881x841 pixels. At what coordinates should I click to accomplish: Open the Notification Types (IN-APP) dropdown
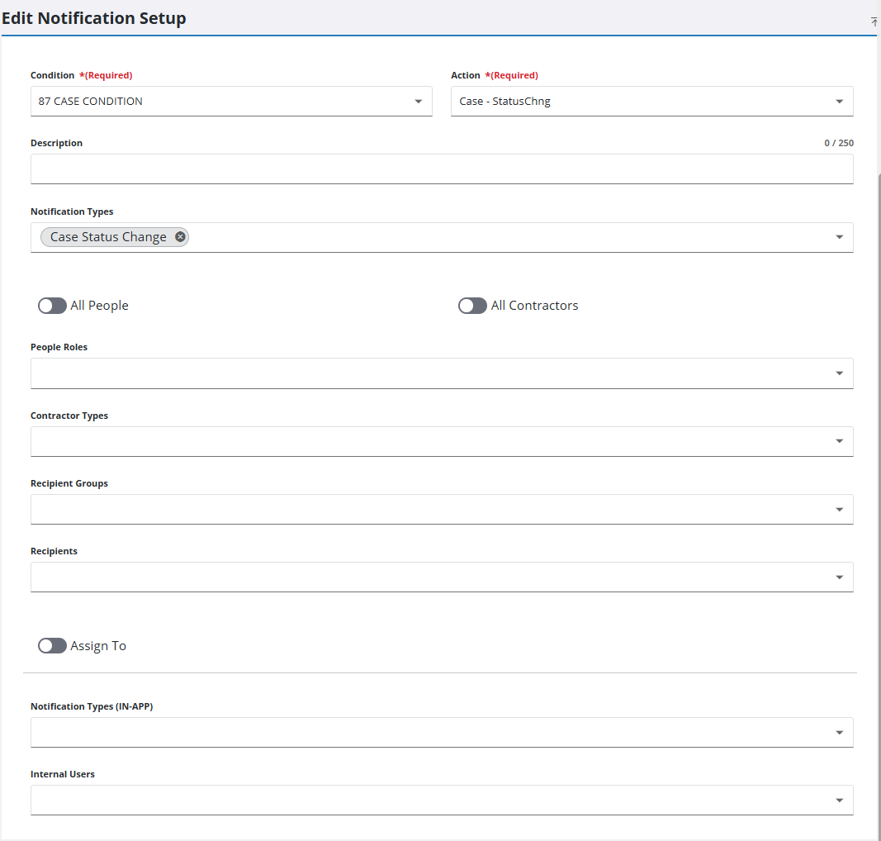[442, 732]
